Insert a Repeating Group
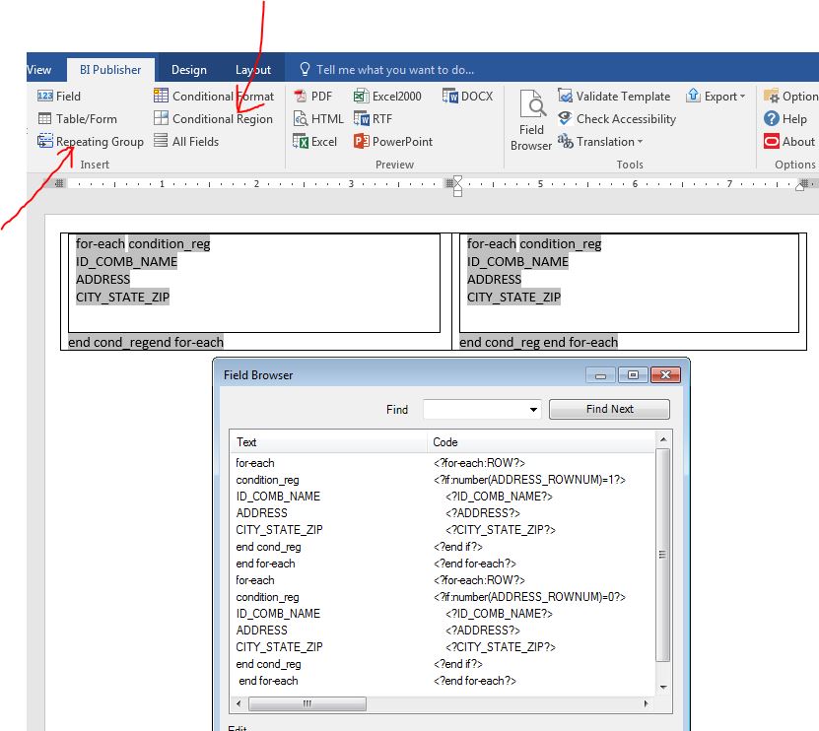The width and height of the screenshot is (819, 731). coord(91,142)
